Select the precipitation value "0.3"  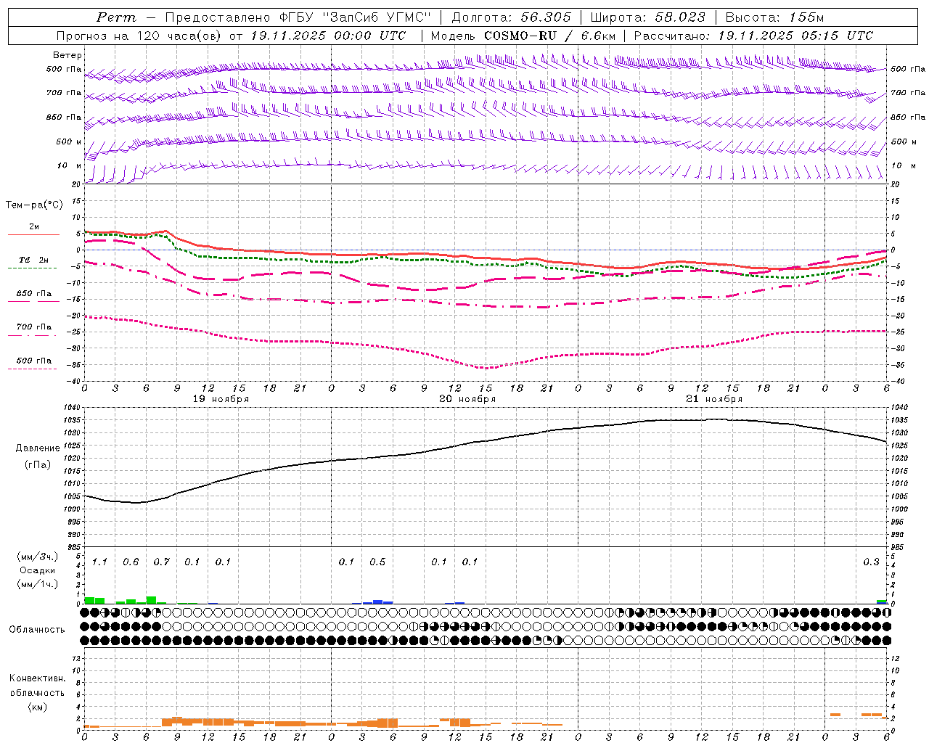871,562
